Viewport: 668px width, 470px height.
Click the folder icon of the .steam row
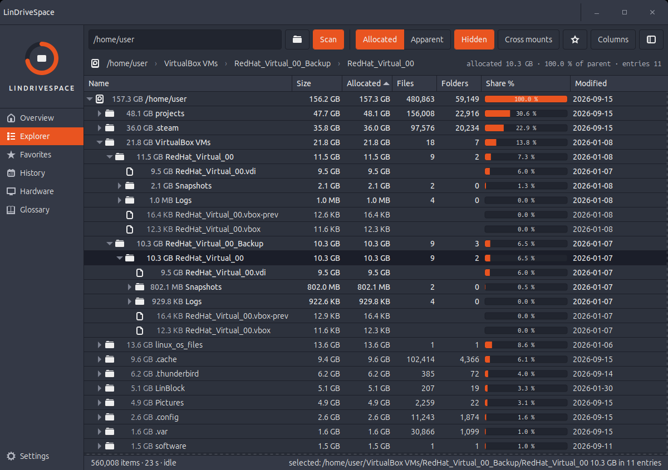click(x=110, y=128)
